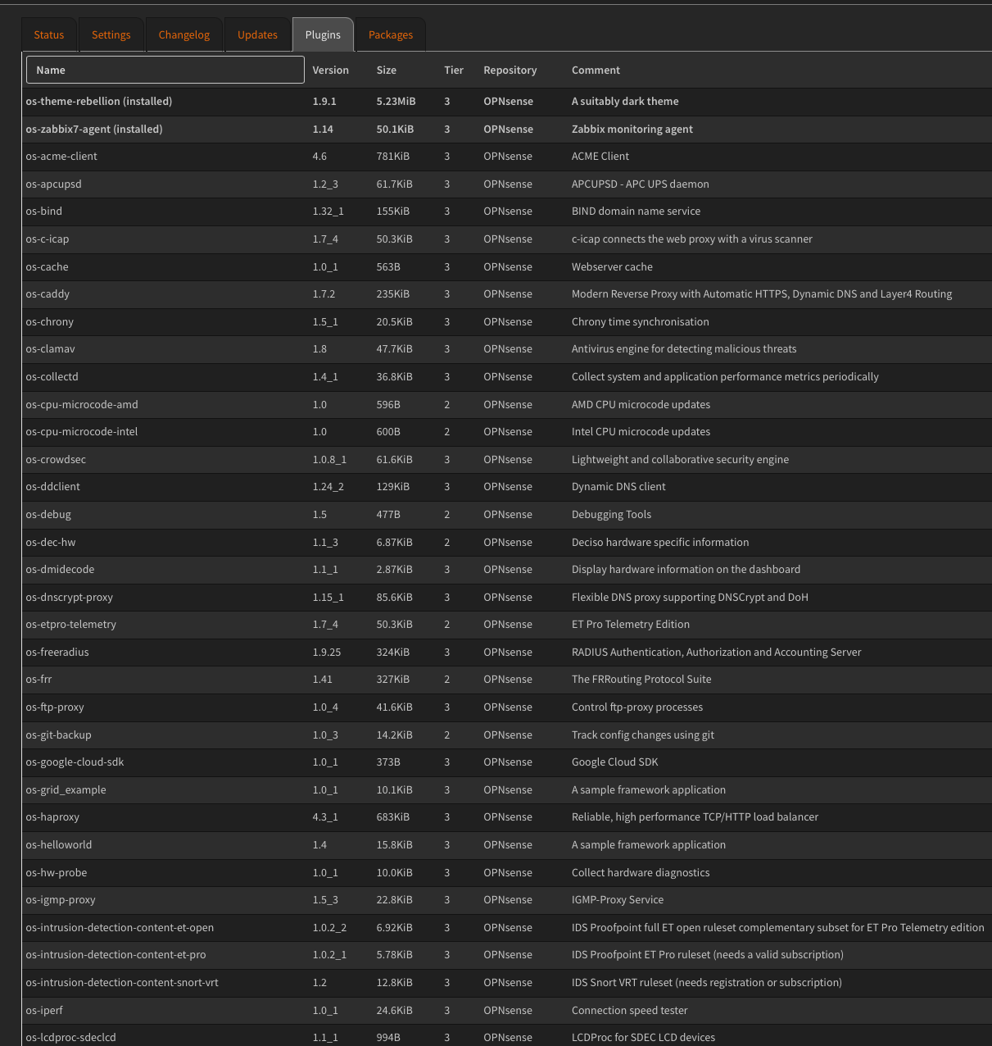Screen dimensions: 992x1046
Task: Open the Packages tab
Action: click(x=390, y=34)
